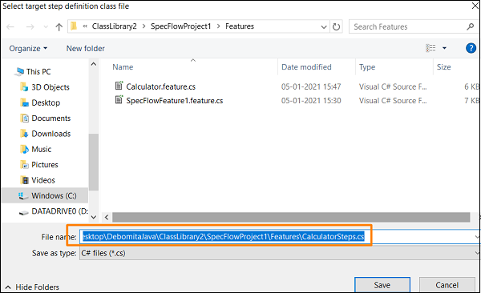
Task: Click the search magnifier icon
Action: coord(470,26)
